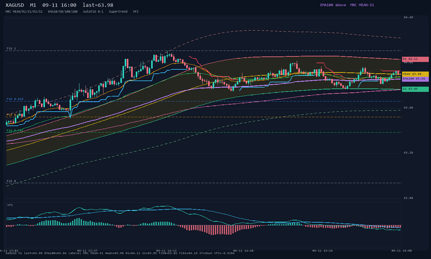Click the "09-11 16:00" time axis label

click(402, 251)
